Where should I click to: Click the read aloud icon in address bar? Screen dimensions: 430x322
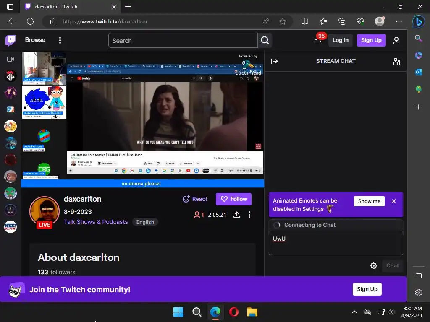266,21
